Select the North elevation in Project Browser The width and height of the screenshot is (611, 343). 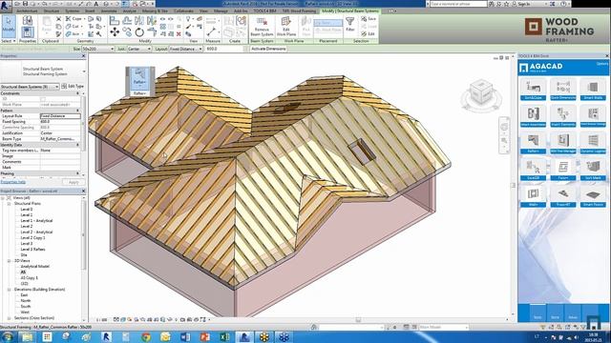[x=26, y=301]
